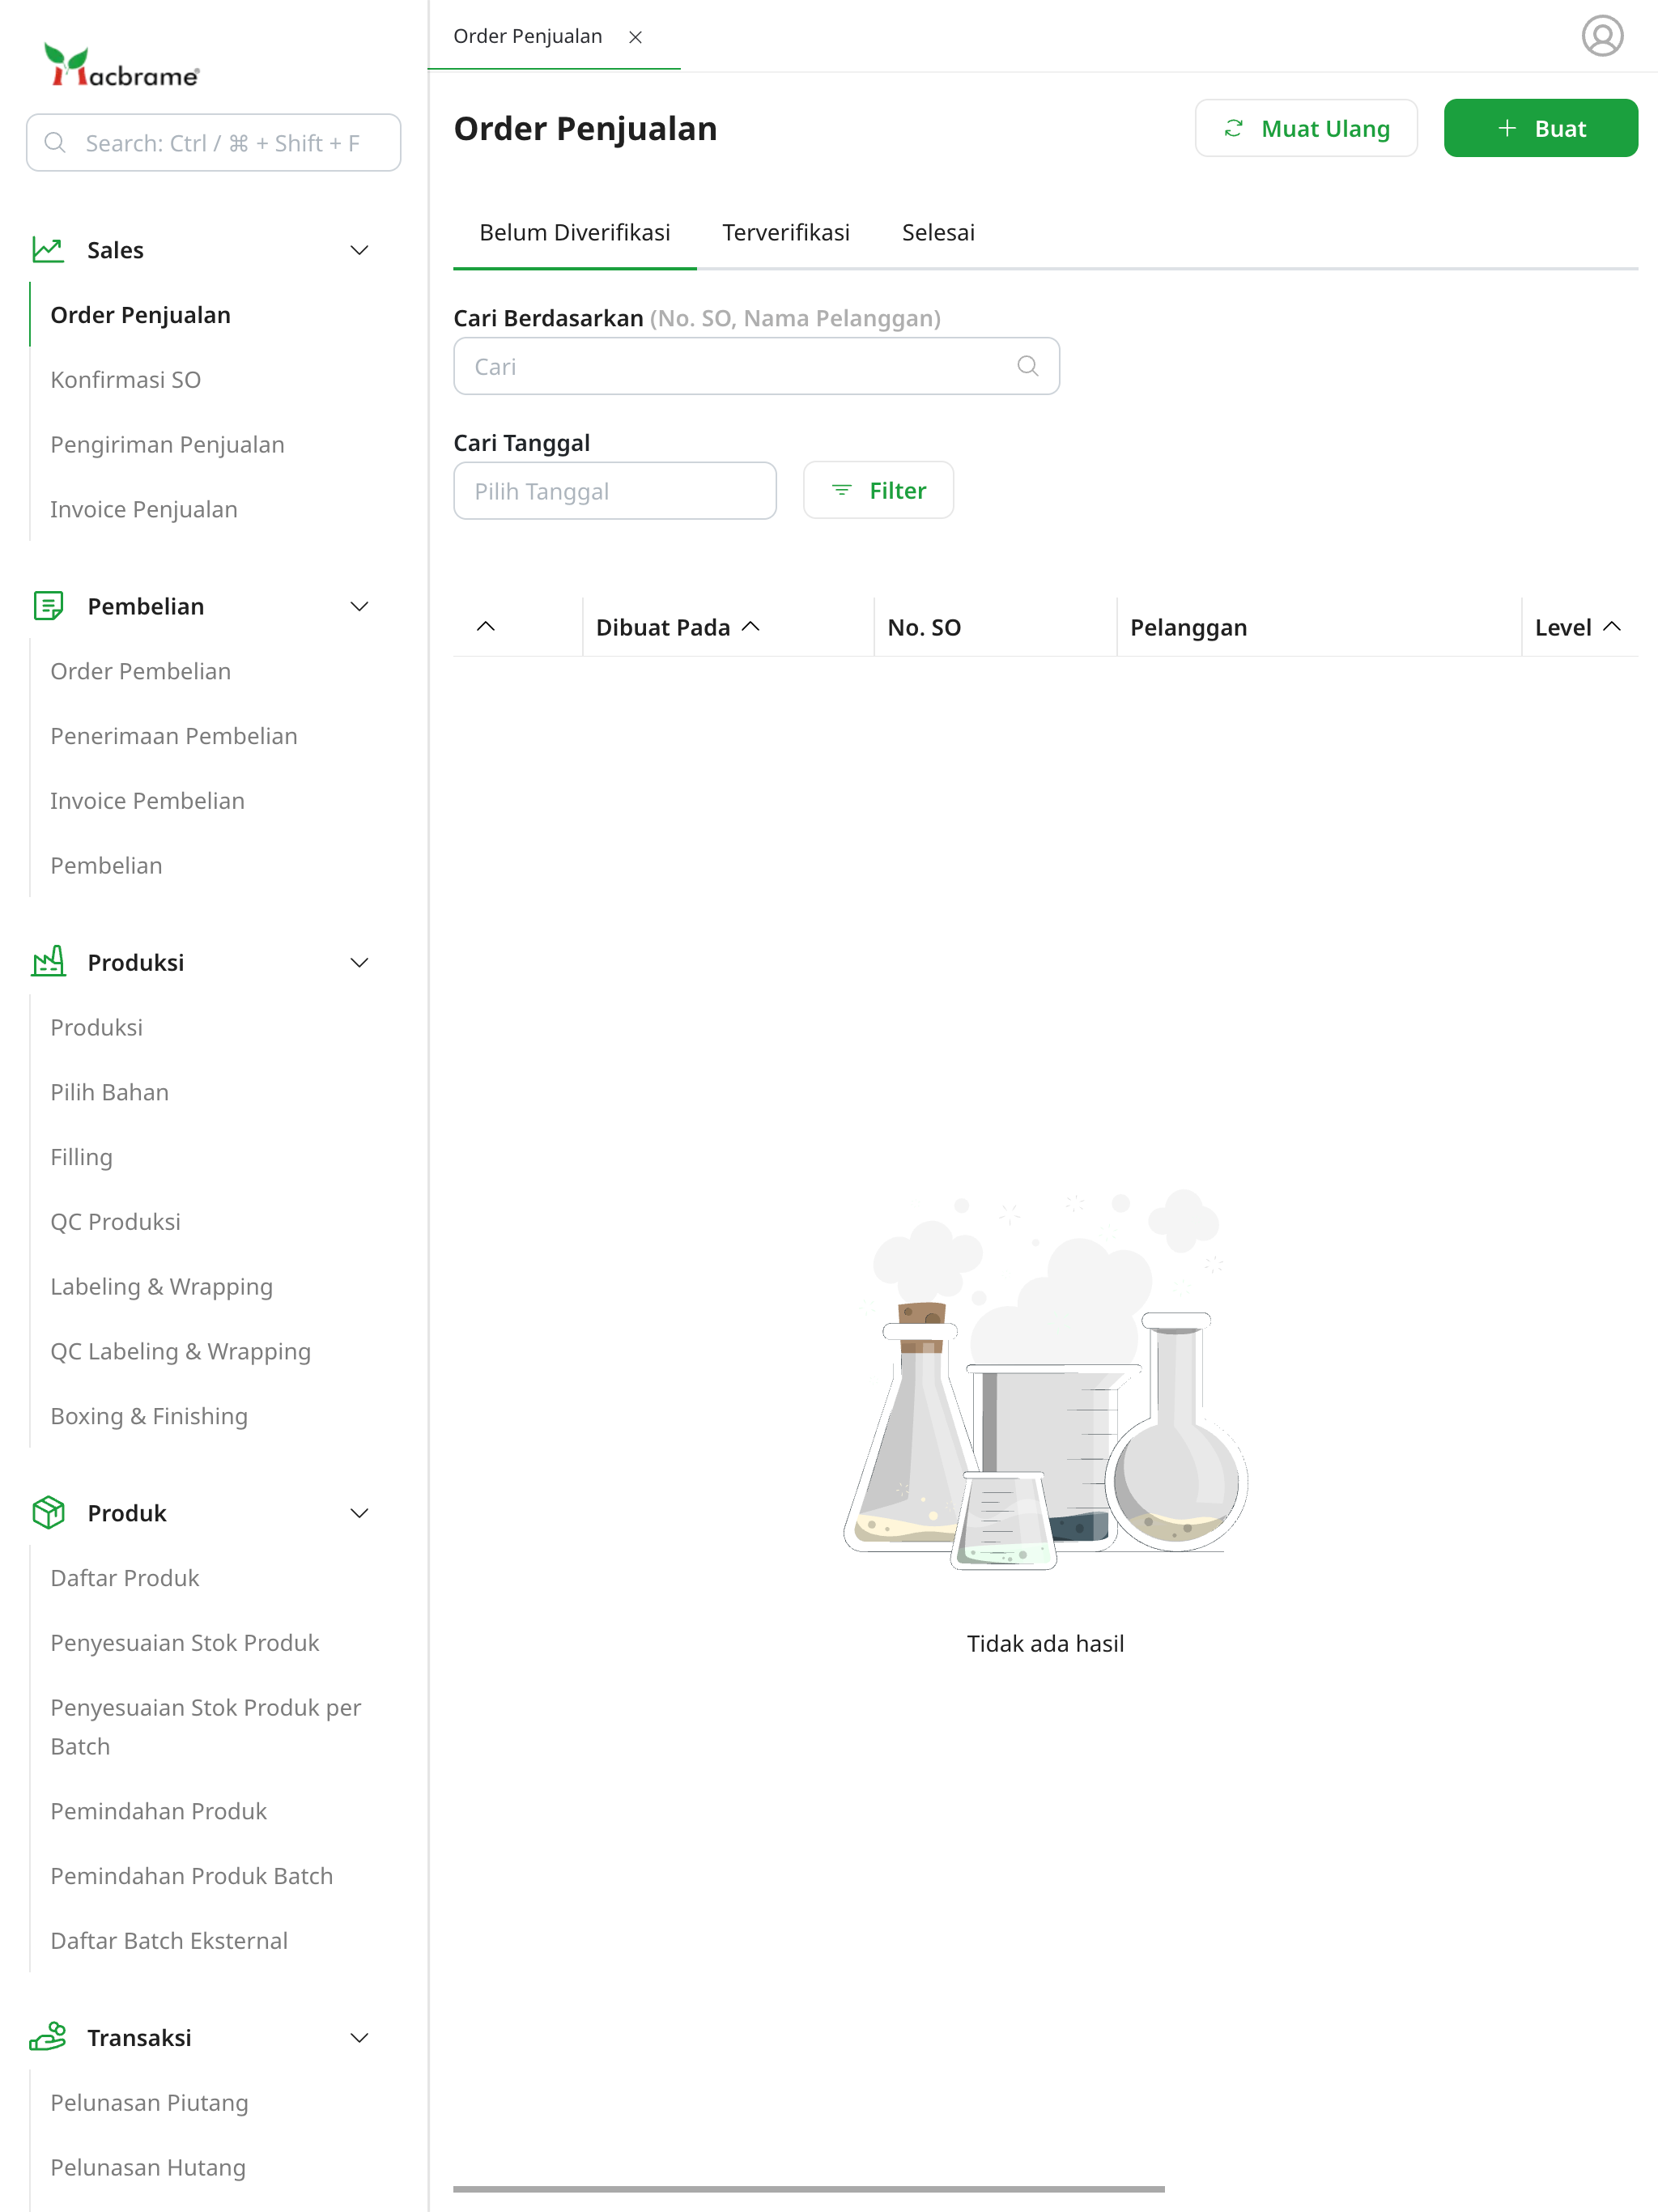Click the horizontal table scrollbar

tap(808, 2189)
